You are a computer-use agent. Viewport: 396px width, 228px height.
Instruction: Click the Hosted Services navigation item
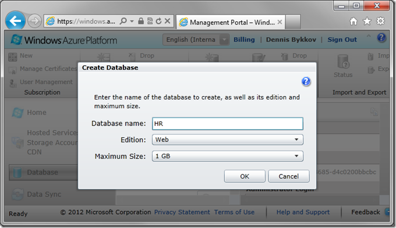(x=52, y=133)
